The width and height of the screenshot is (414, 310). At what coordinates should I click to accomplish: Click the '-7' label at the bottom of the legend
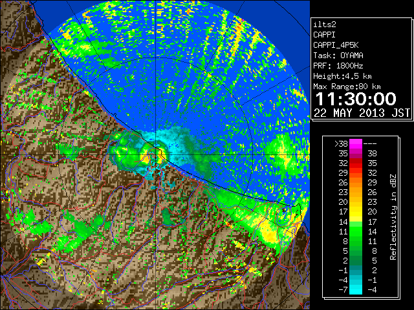tap(343, 290)
